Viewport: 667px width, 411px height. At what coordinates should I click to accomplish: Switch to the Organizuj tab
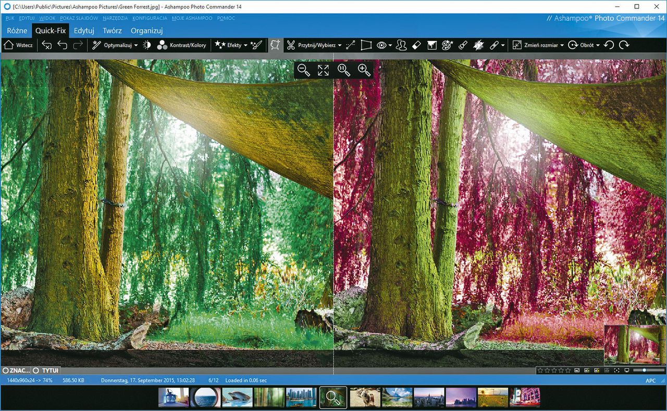pyautogui.click(x=147, y=31)
